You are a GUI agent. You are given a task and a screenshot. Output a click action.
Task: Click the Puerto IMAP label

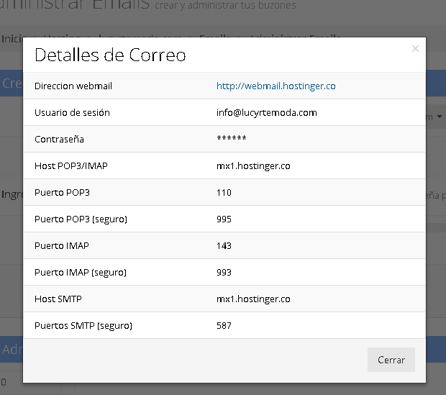pyautogui.click(x=61, y=246)
